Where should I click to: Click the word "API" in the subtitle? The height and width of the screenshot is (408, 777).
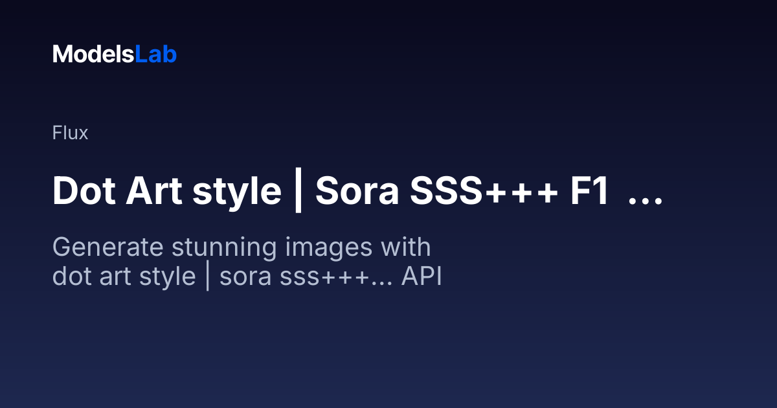coord(421,277)
